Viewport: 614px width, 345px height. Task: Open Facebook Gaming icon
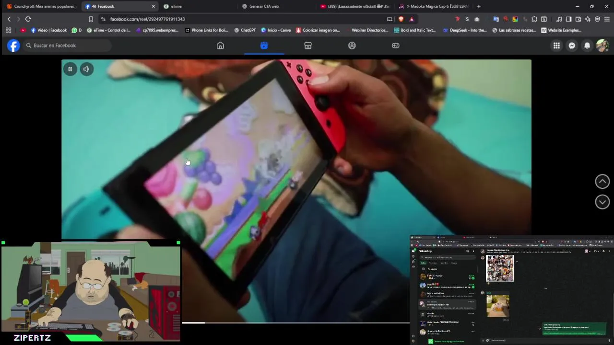(396, 46)
